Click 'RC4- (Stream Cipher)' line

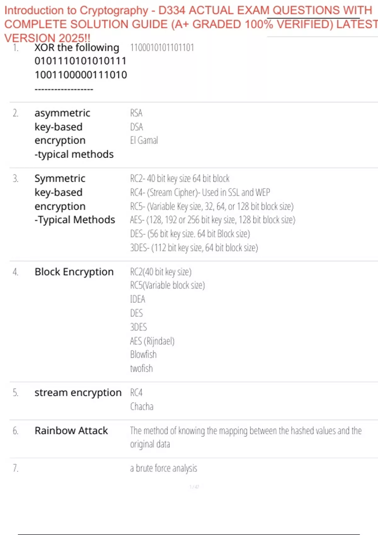(200, 192)
